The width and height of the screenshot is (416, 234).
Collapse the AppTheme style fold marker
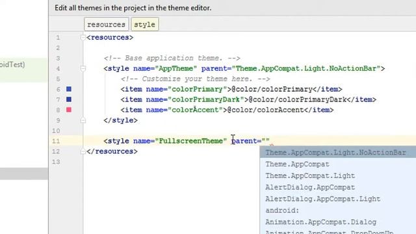point(83,69)
